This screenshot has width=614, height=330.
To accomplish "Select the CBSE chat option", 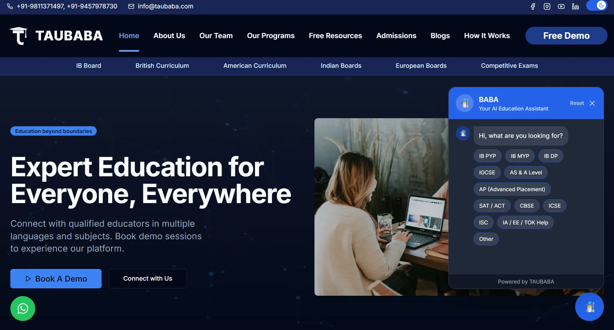I will tap(527, 206).
